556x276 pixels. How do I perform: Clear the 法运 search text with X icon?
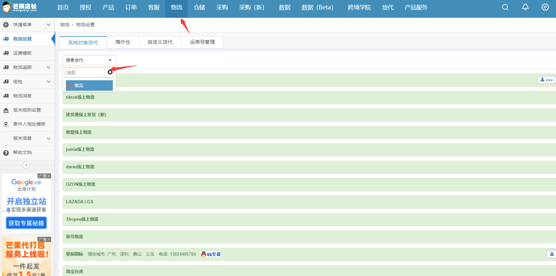[110, 72]
